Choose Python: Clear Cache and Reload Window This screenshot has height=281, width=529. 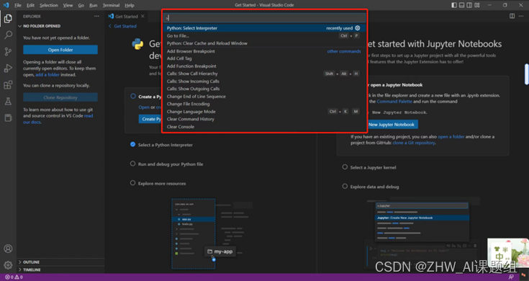[x=265, y=43]
